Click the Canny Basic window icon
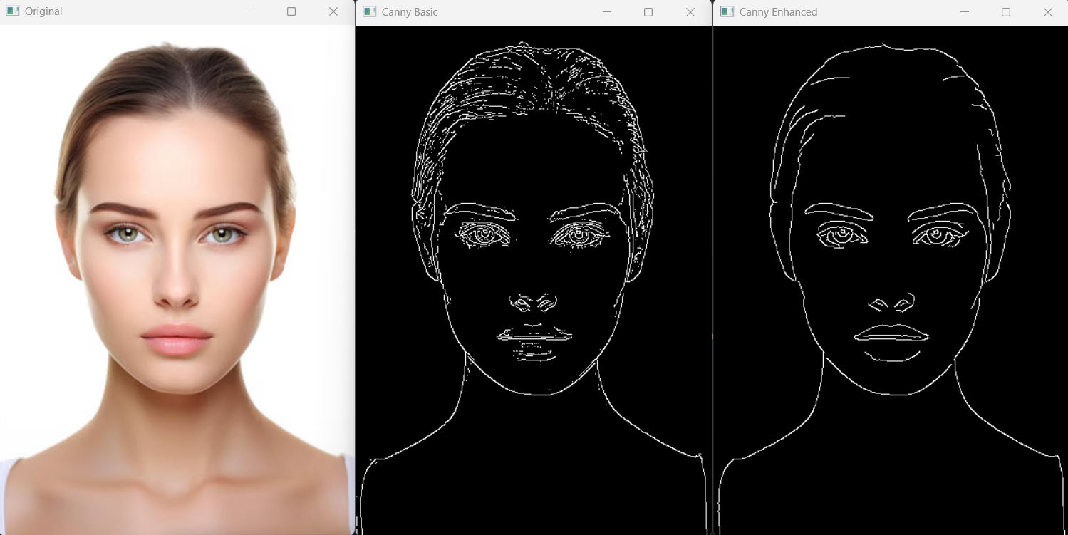This screenshot has width=1068, height=535. point(369,12)
